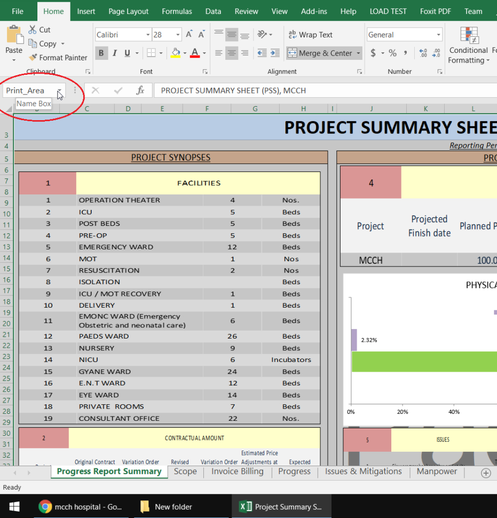Click the Cut (scissors) icon
The height and width of the screenshot is (518, 497).
point(34,30)
